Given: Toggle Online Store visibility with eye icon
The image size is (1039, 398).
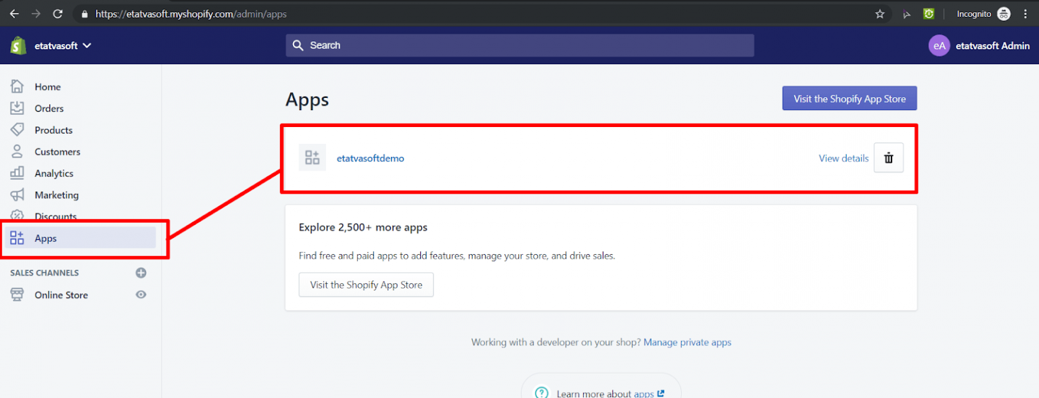Looking at the screenshot, I should 141,295.
